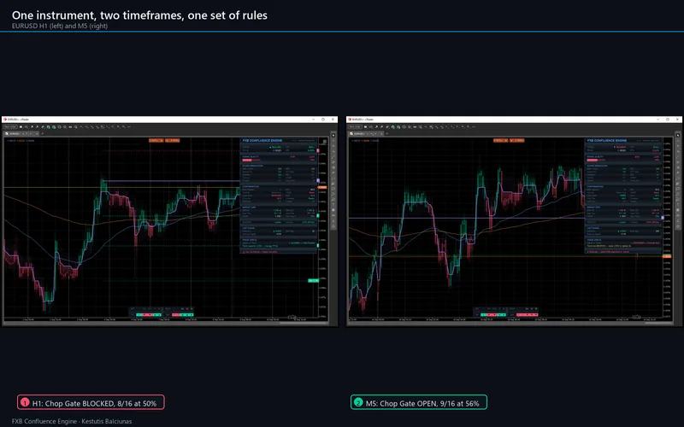Add a new chart tab in right window
Screen dimensions: 684x427
[x=386, y=133]
